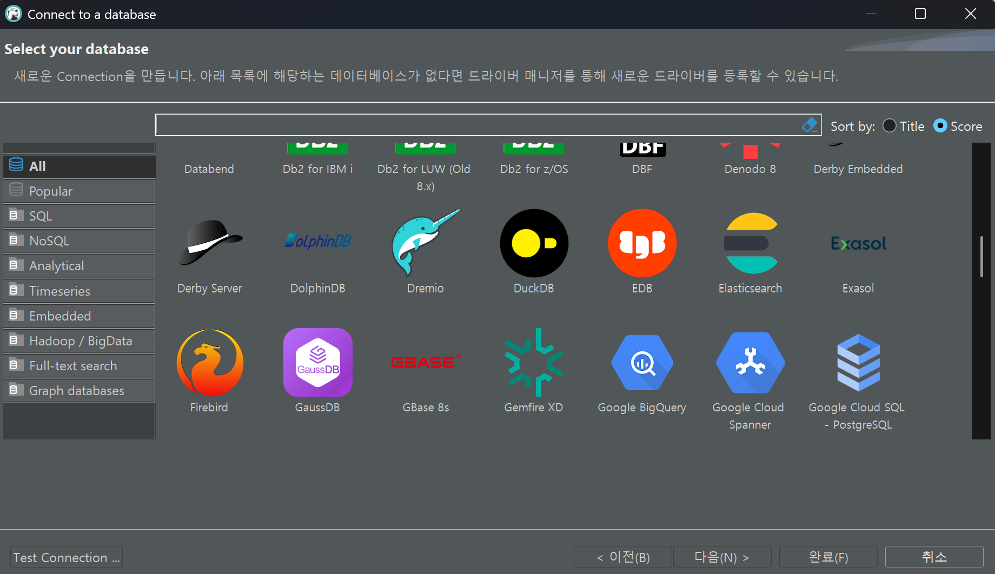Screen dimensions: 995x574
Task: Choose the Denodo 8 icon
Action: pos(751,151)
